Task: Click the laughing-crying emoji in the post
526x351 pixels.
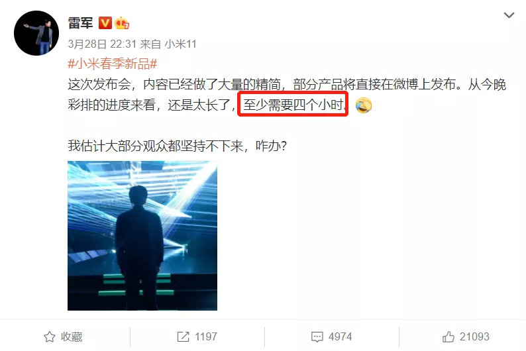Action: pos(363,105)
